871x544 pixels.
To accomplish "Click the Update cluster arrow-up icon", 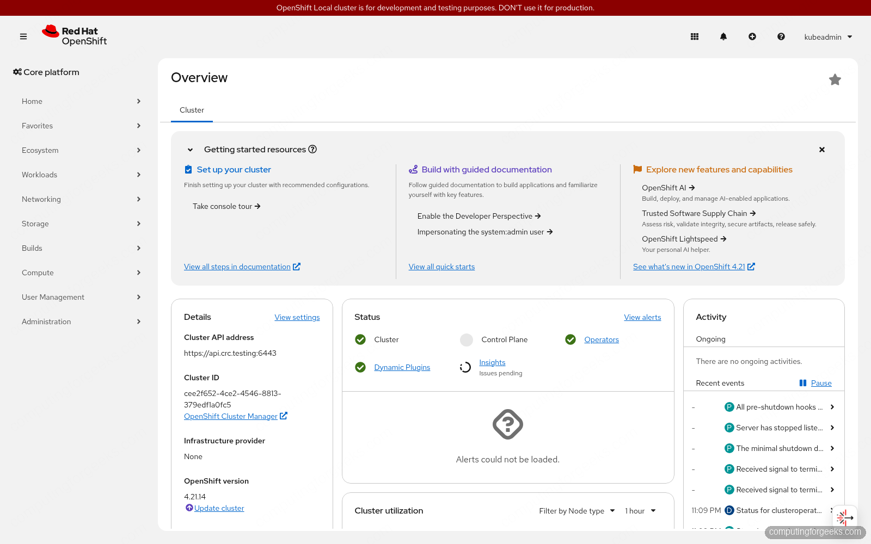I will tap(189, 508).
